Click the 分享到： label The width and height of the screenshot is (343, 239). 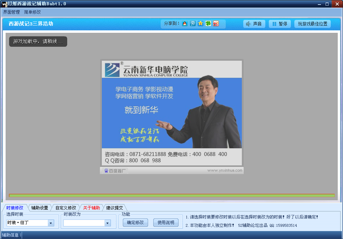click(172, 23)
